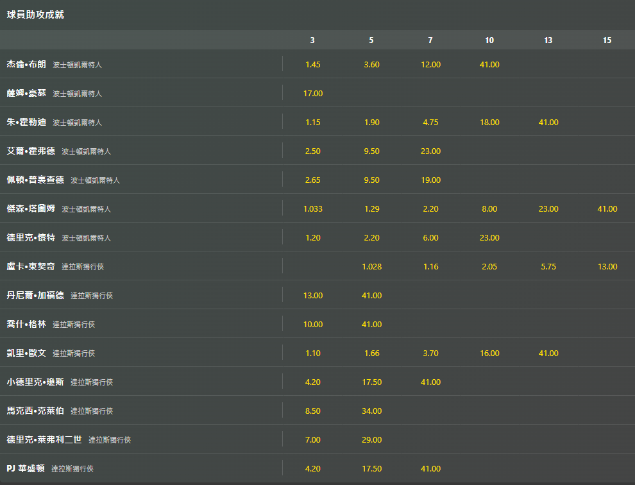Pick 盧卡•東契奇 13.00 for 15 assists

pyautogui.click(x=607, y=267)
